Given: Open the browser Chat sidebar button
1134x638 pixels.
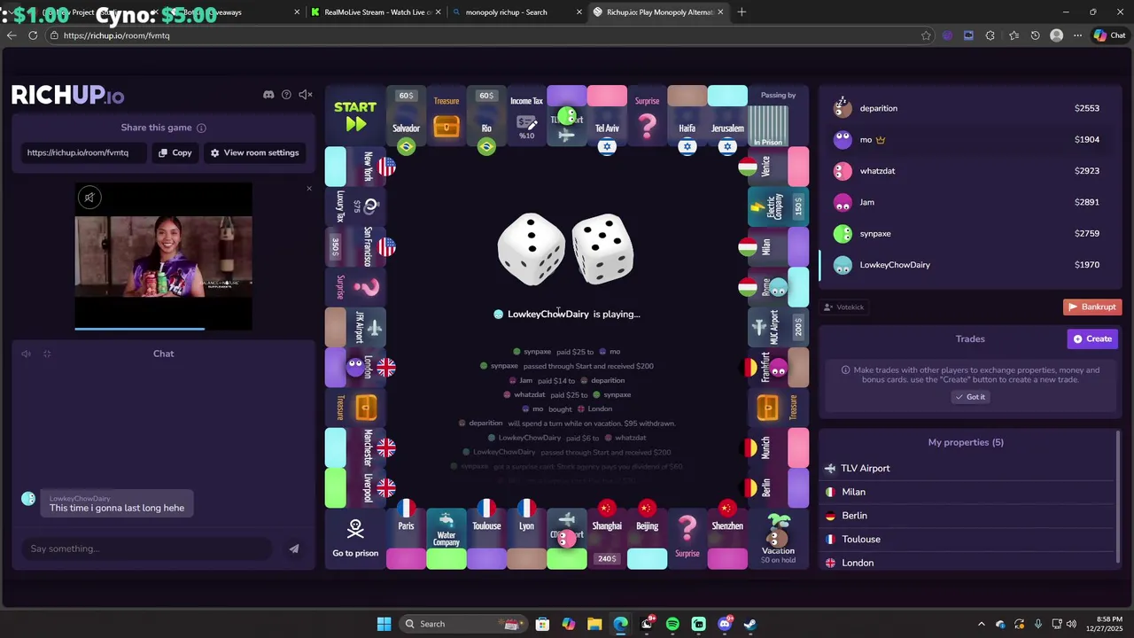Looking at the screenshot, I should coord(1109,35).
